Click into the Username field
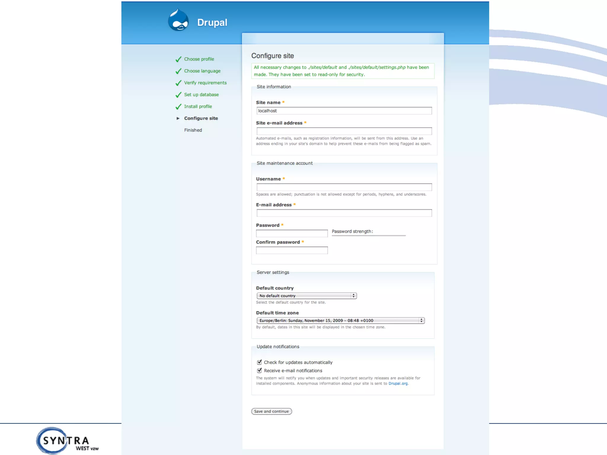 (x=344, y=187)
